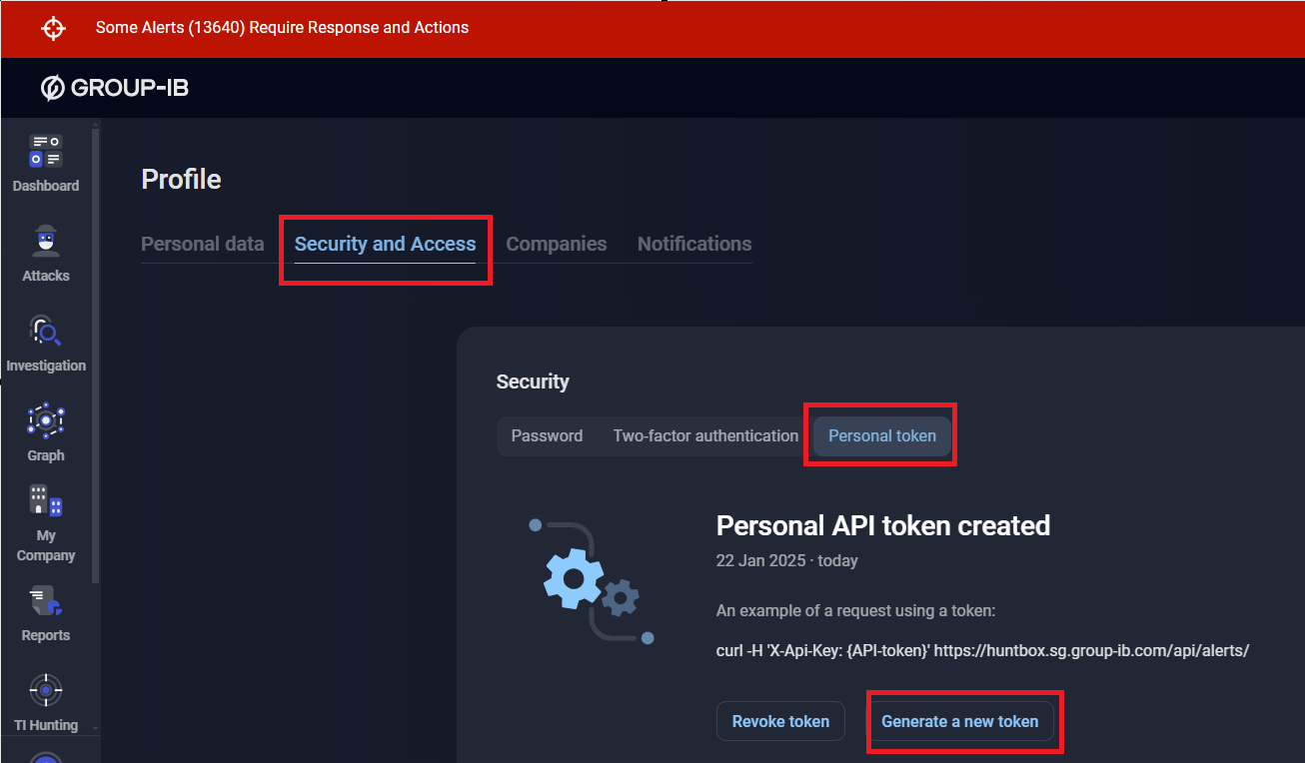Open My Company in the sidebar

[46, 501]
